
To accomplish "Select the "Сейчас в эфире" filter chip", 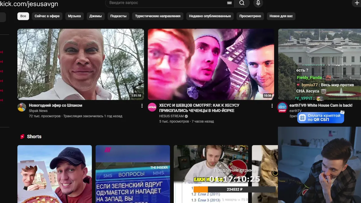I will tap(47, 16).
